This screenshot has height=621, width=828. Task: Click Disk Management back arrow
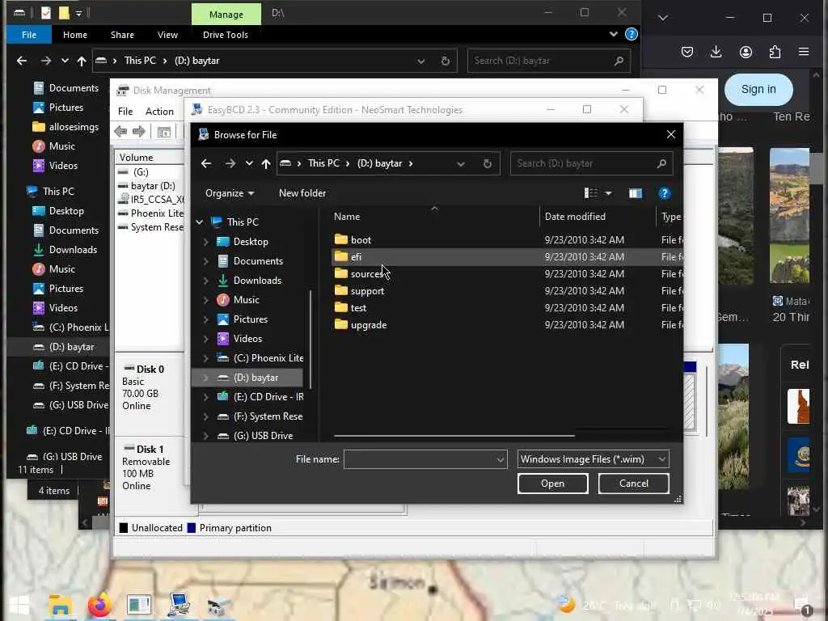pos(121,132)
